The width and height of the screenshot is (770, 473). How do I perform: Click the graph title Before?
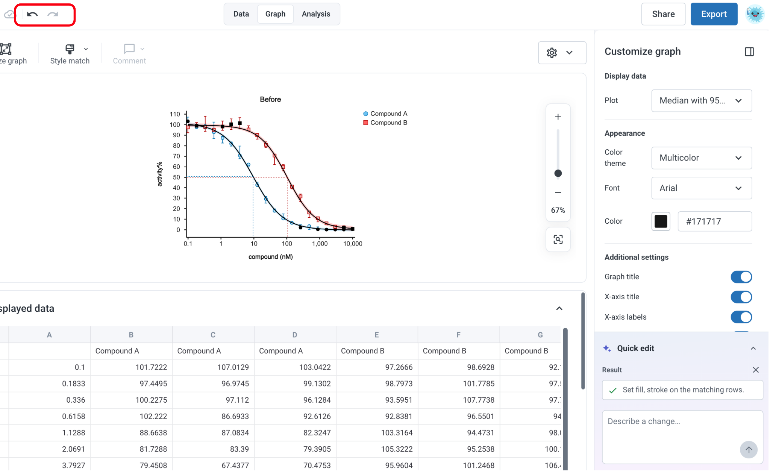coord(270,99)
